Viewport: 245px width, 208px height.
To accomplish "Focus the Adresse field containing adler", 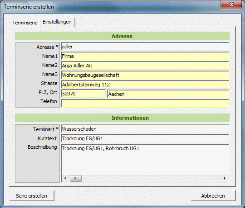I will 145,47.
